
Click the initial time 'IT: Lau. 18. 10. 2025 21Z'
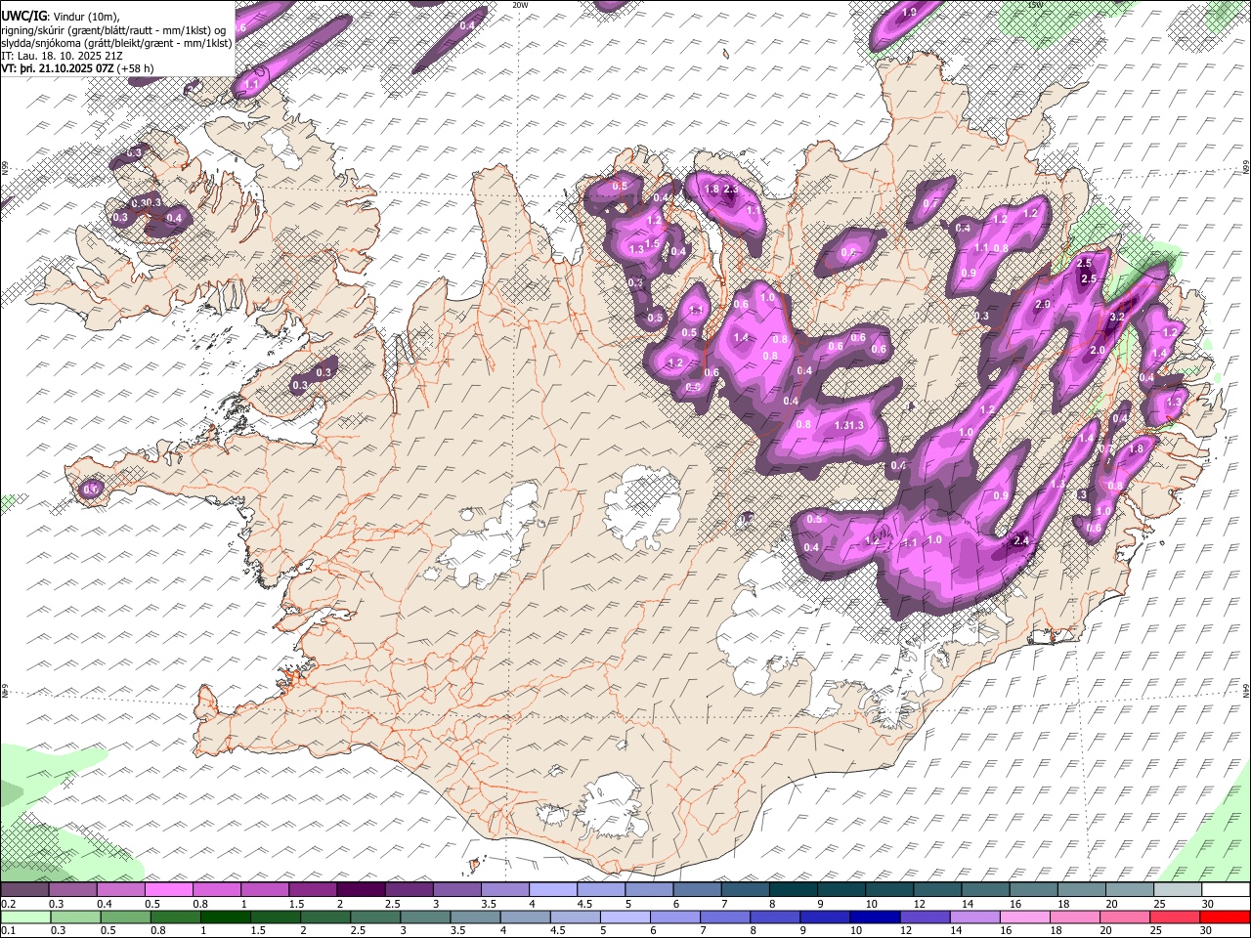[62, 56]
